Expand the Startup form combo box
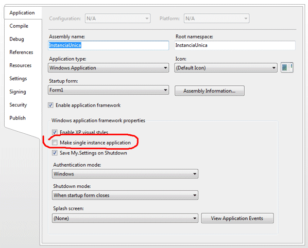The height and width of the screenshot is (248, 308). click(108, 90)
